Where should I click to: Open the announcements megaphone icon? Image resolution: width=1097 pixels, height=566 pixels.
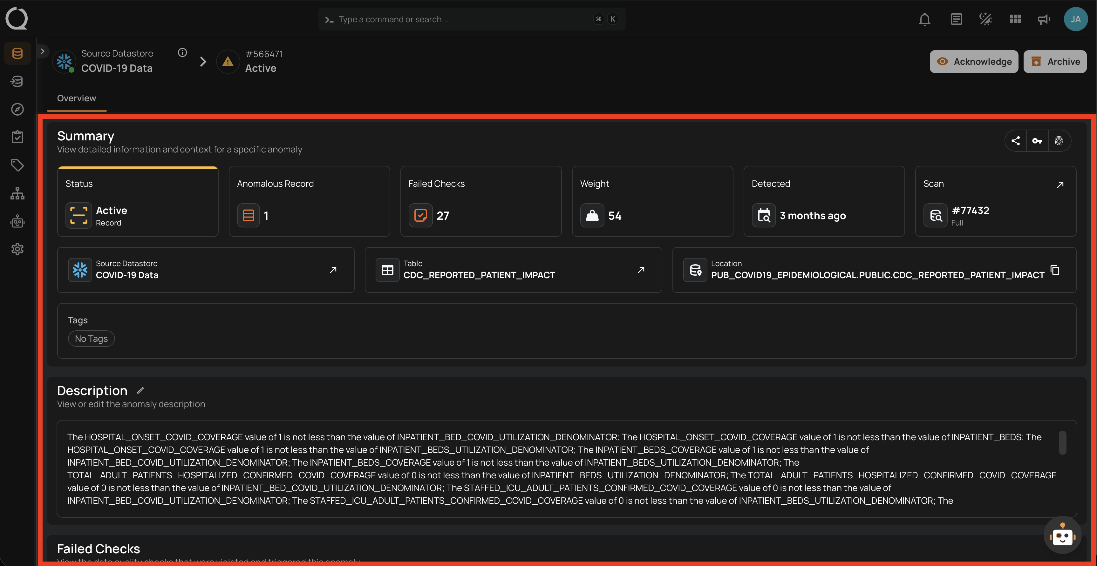tap(1044, 19)
